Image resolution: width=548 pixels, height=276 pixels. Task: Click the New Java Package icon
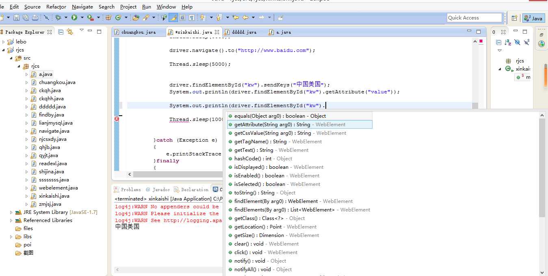tap(108, 17)
